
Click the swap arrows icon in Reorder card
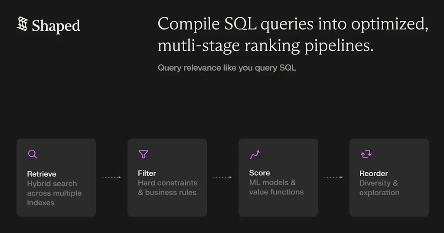click(x=366, y=154)
